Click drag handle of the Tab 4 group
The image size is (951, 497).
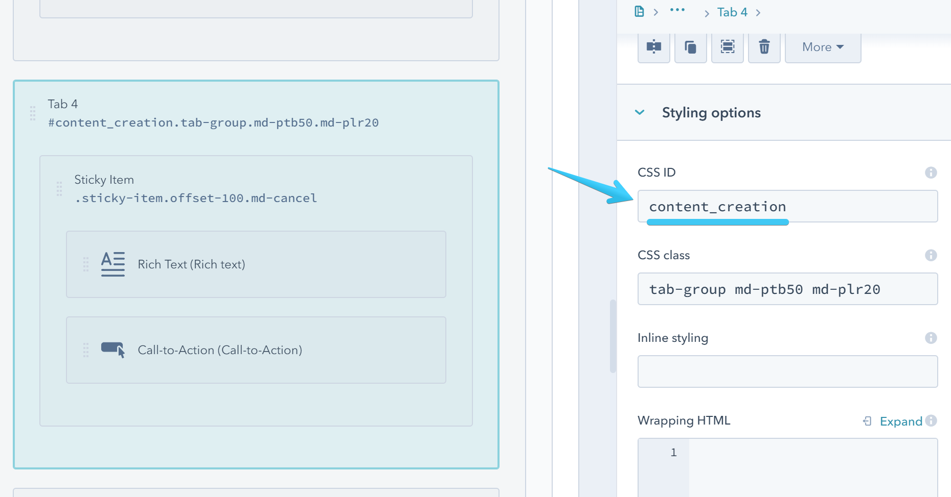tap(33, 113)
